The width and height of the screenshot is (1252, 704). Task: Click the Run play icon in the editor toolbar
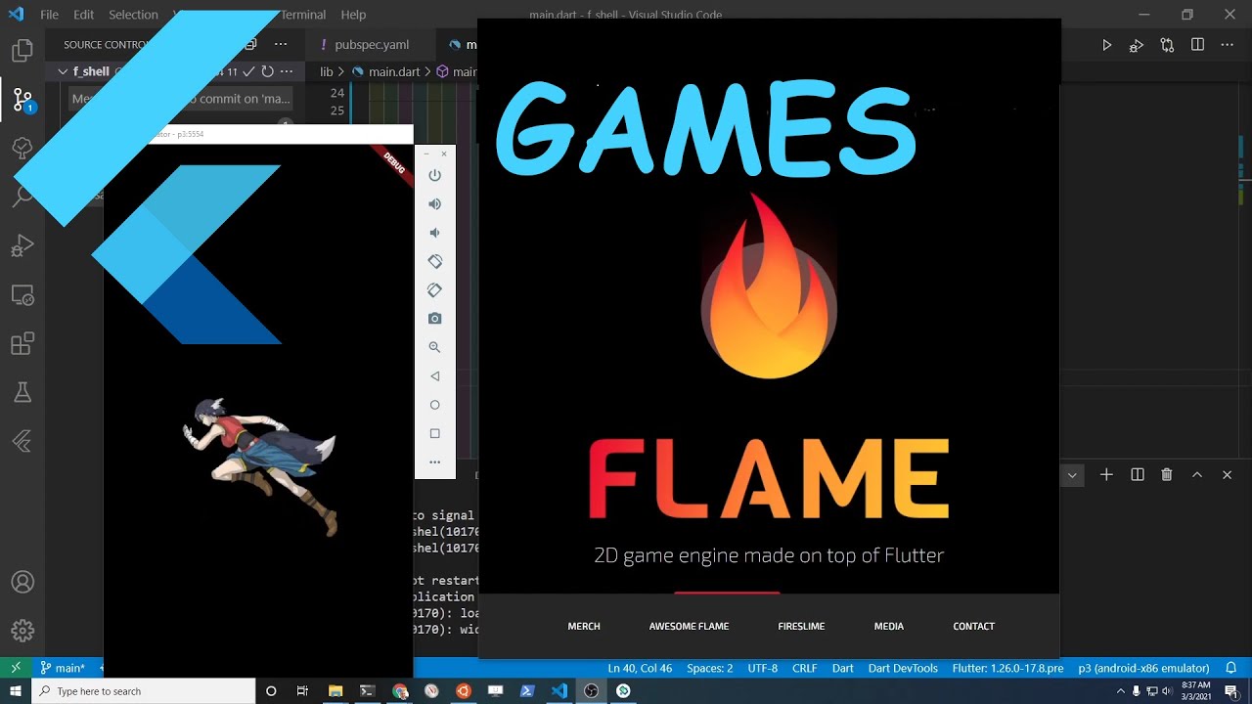click(x=1106, y=45)
